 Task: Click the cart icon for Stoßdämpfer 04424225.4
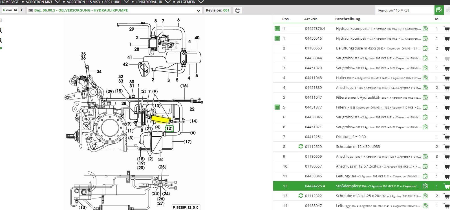pos(446,186)
